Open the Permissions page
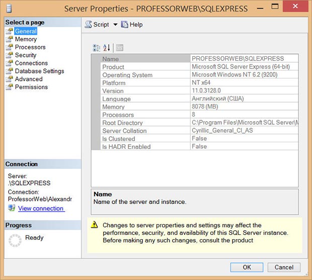The width and height of the screenshot is (312, 280). click(x=31, y=87)
